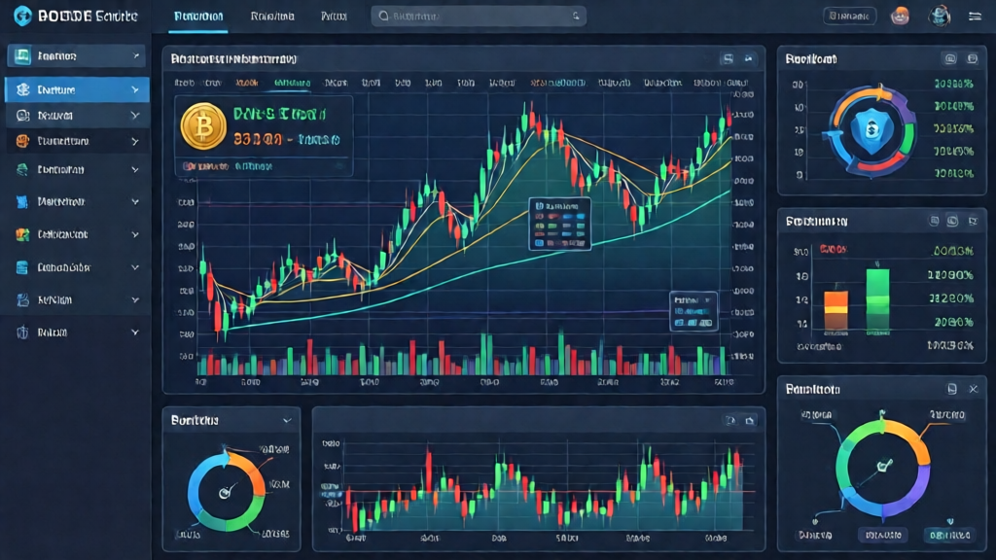Expand the last sidebar item's chevron arrow

[x=134, y=332]
